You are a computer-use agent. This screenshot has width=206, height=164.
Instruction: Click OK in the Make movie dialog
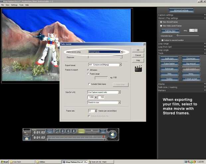(x=138, y=50)
